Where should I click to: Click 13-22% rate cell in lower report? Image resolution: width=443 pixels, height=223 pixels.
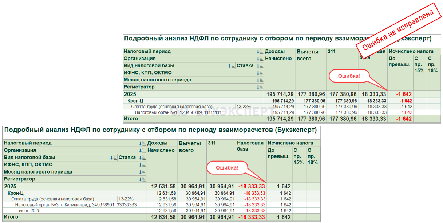point(126,199)
